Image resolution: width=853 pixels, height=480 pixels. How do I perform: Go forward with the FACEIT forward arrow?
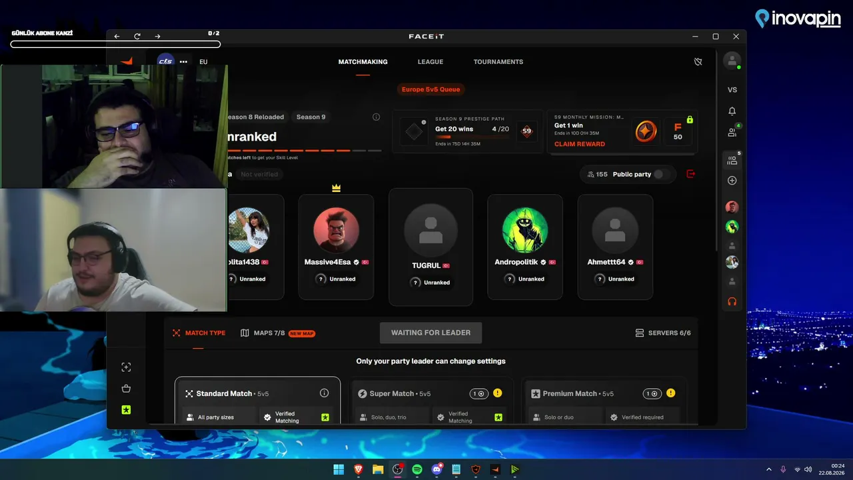point(157,37)
